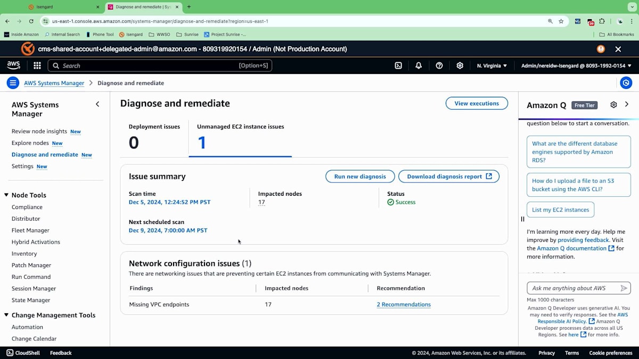Open the 2 Recommendations link
The height and width of the screenshot is (359, 639).
point(404,305)
